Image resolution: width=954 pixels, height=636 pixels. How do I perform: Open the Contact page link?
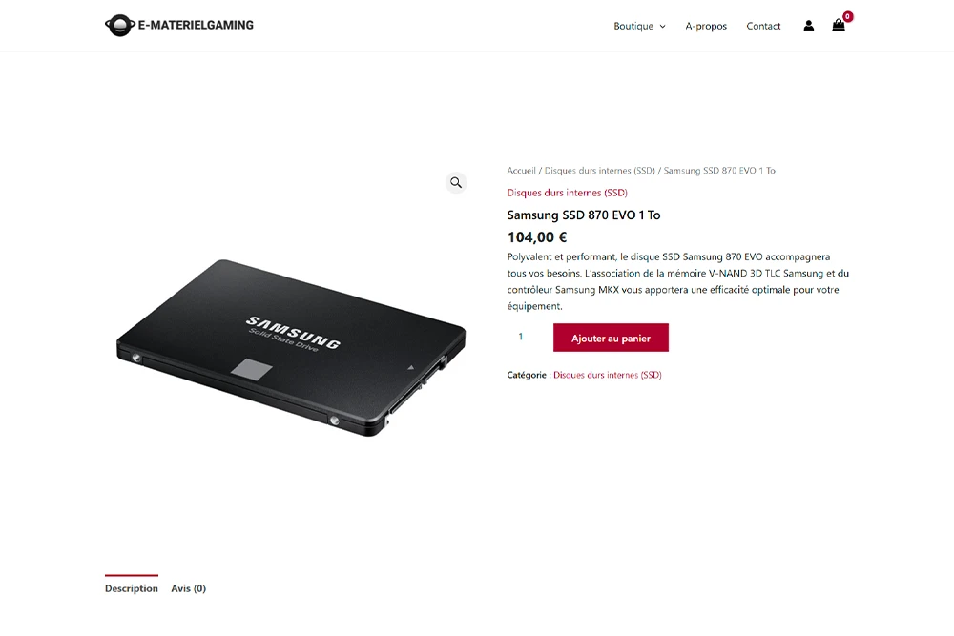(763, 26)
